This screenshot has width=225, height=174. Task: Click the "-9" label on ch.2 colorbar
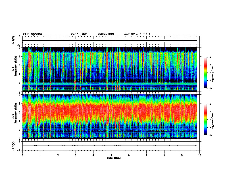[210, 127]
